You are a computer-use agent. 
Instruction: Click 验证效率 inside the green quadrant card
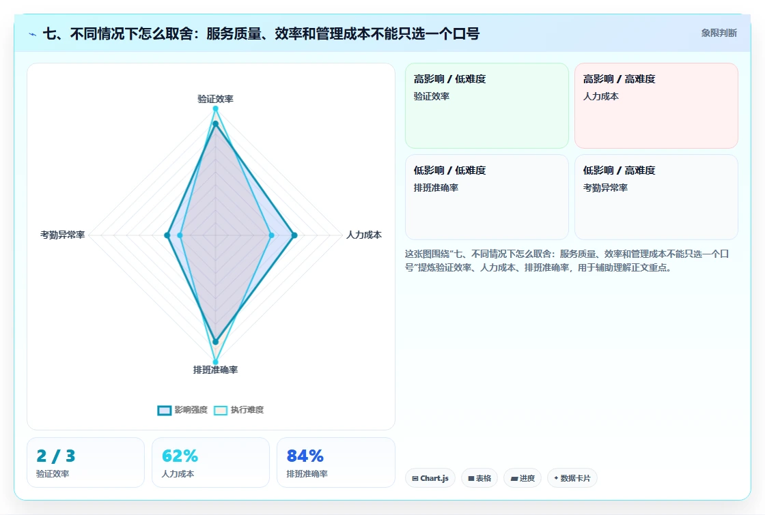pyautogui.click(x=431, y=96)
